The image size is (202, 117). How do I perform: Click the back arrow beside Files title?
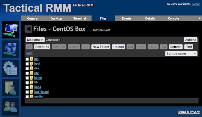click(x=28, y=29)
